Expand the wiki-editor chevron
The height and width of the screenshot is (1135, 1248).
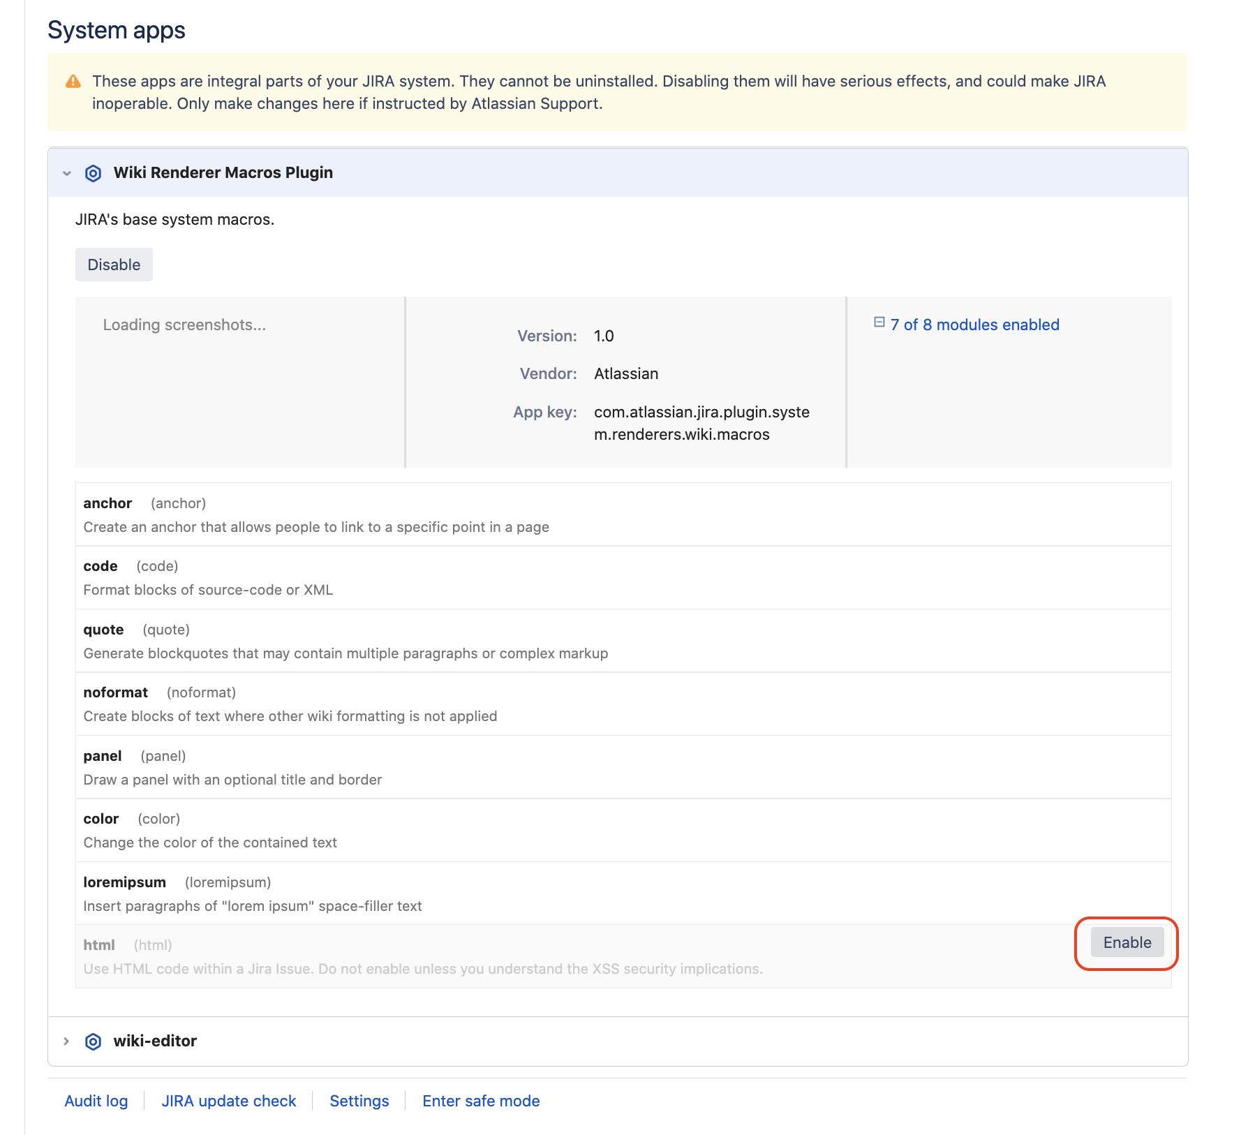(67, 1041)
